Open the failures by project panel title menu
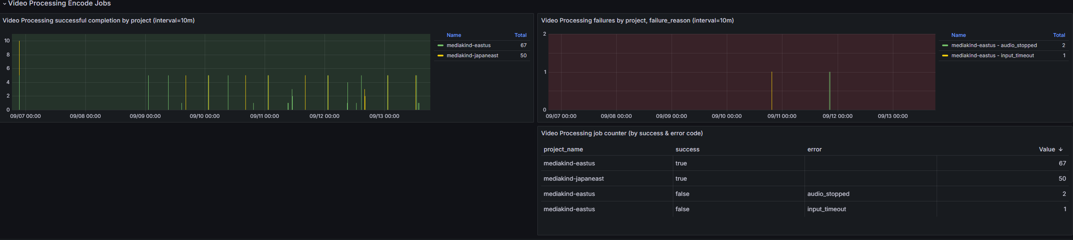This screenshot has height=240, width=1073. pos(637,20)
